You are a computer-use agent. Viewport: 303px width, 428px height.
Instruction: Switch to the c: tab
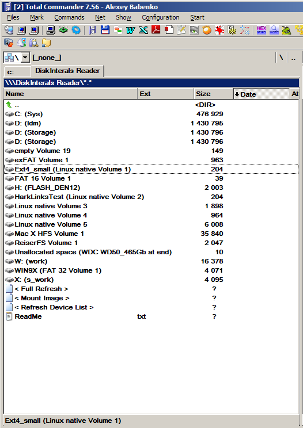[x=17, y=72]
